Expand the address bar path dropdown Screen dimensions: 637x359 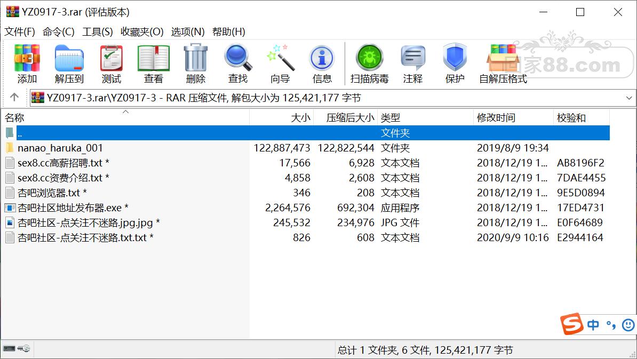(x=629, y=98)
